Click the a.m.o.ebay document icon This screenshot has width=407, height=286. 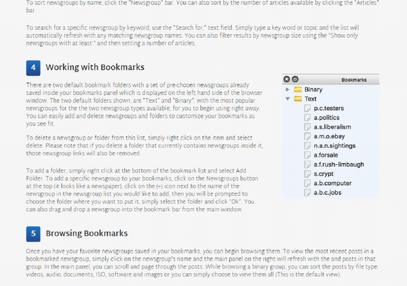click(x=307, y=136)
